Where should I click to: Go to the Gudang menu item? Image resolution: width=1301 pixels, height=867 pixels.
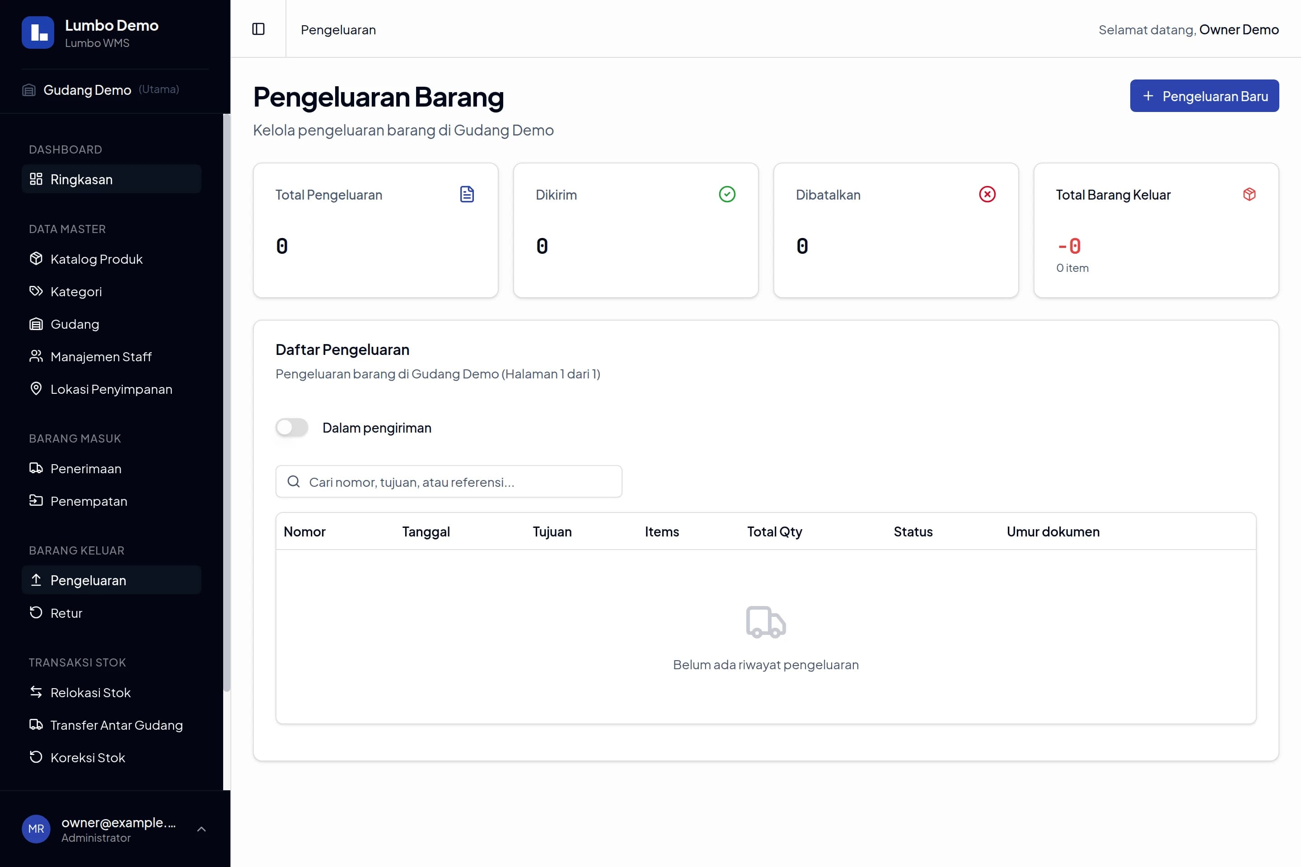coord(111,323)
